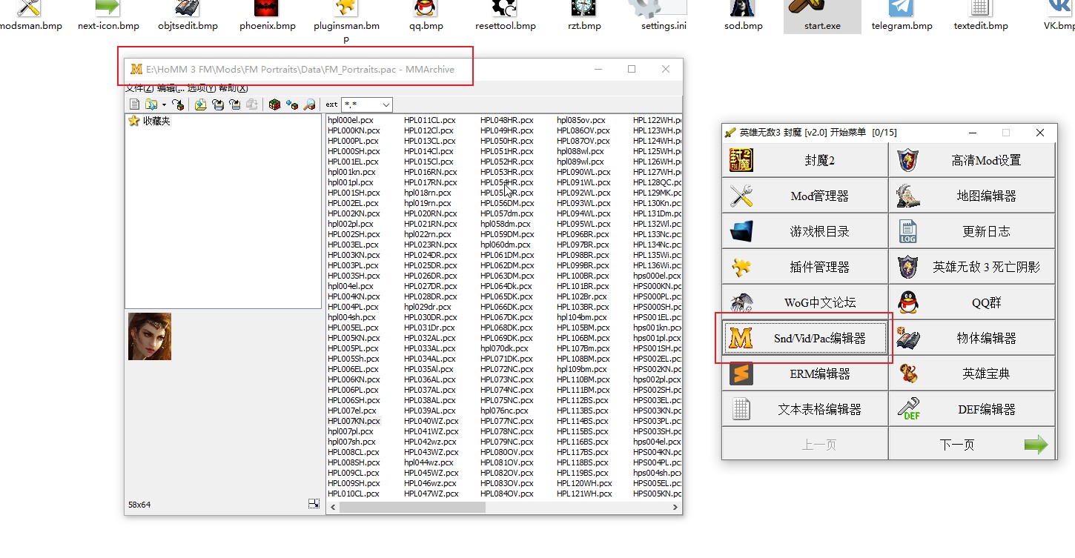Click the toolbar icon right of the open-archive arrow
The width and height of the screenshot is (1075, 558).
(178, 104)
